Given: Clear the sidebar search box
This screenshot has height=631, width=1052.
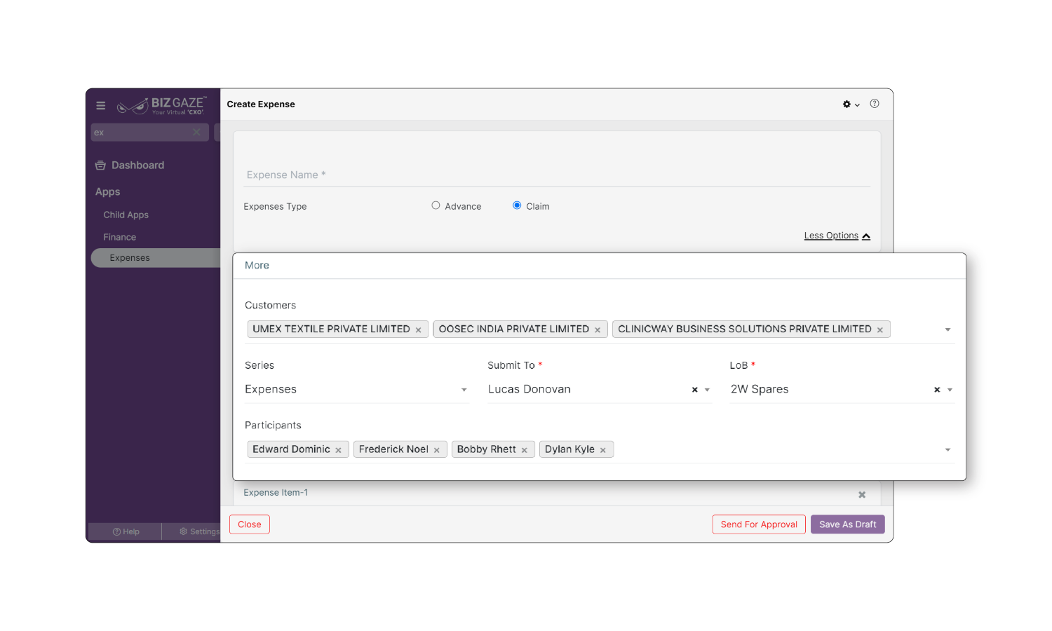Looking at the screenshot, I should [x=196, y=133].
